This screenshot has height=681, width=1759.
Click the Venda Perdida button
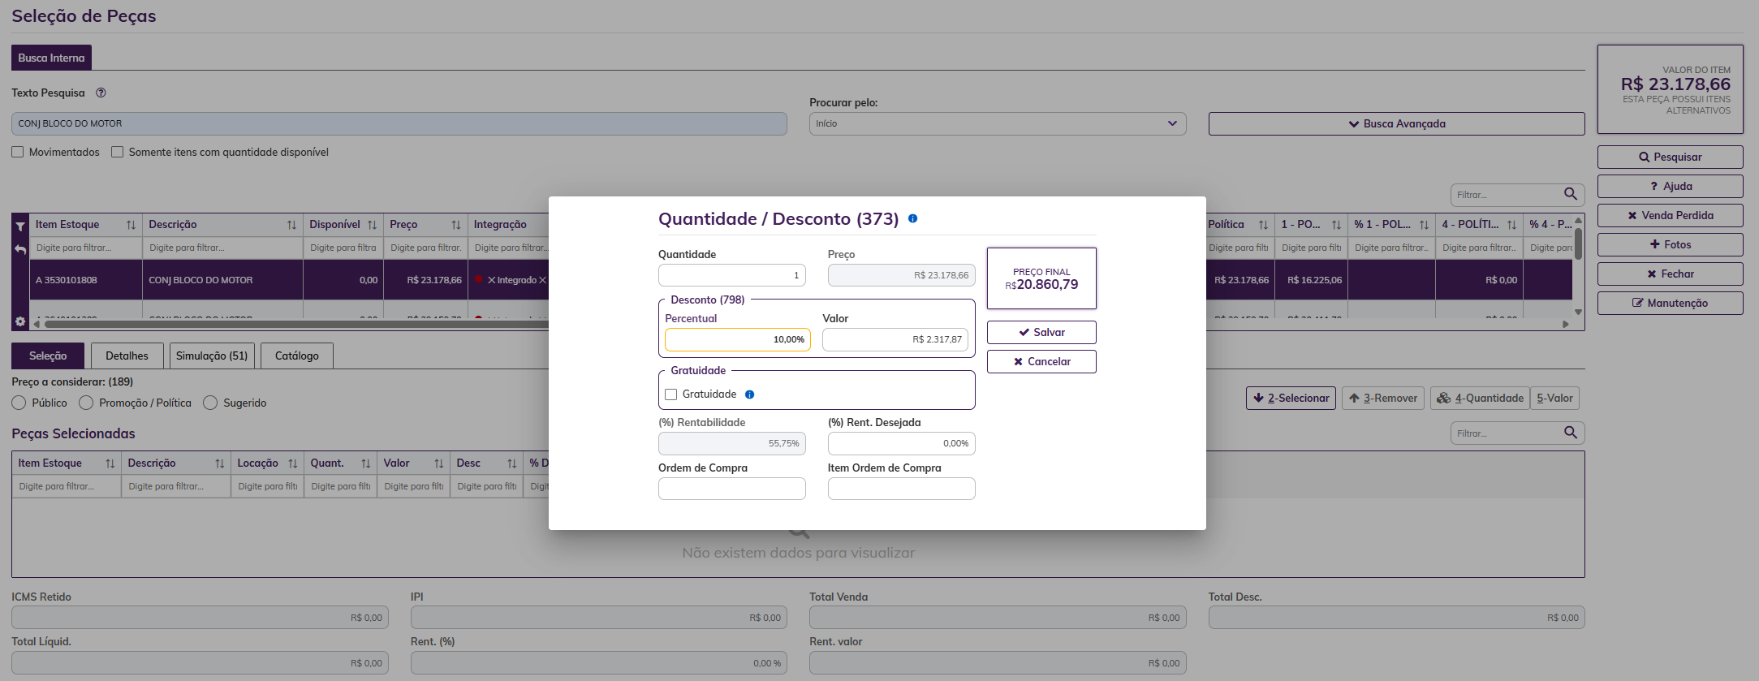1670,215
